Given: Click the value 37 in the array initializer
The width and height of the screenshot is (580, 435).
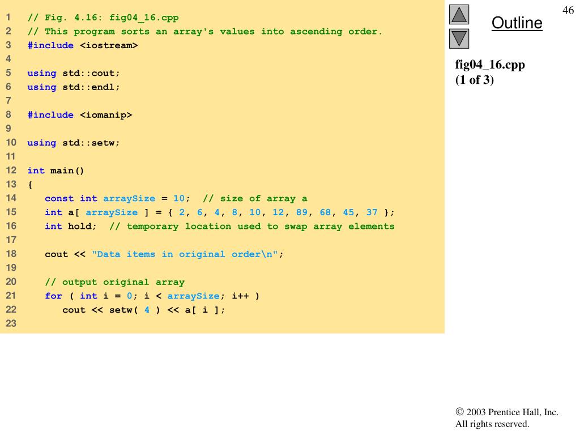Looking at the screenshot, I should 372,212.
